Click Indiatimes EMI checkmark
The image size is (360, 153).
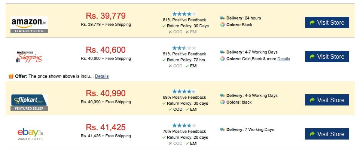187,66
